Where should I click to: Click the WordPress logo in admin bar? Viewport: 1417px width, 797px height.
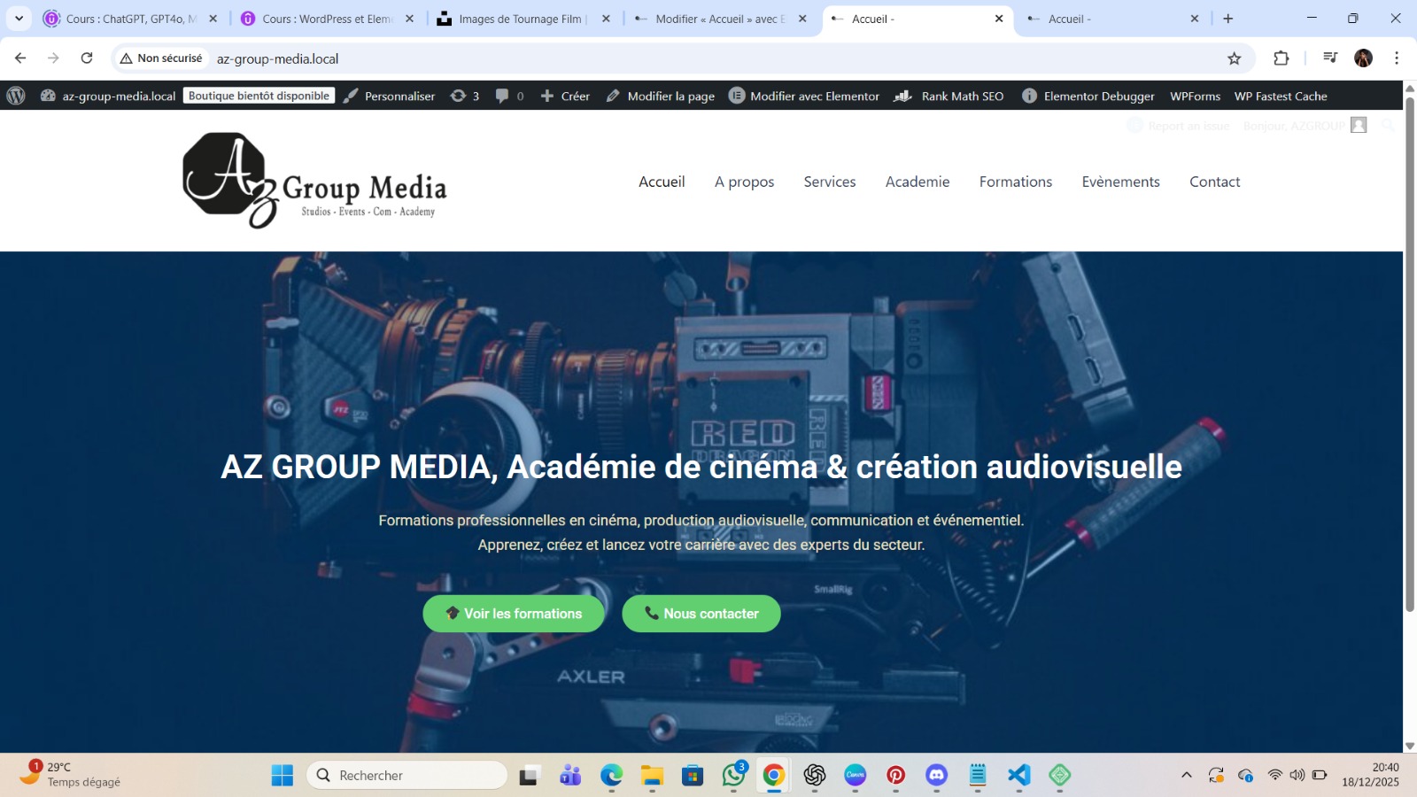click(x=16, y=96)
